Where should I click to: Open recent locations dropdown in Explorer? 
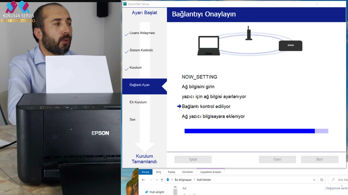157,180
